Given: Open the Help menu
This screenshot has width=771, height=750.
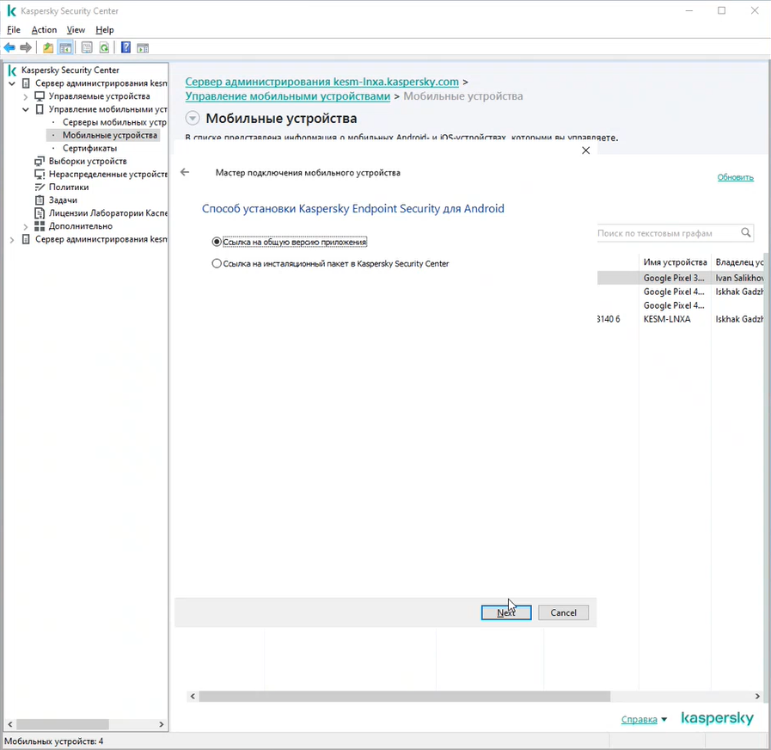Looking at the screenshot, I should tap(104, 29).
